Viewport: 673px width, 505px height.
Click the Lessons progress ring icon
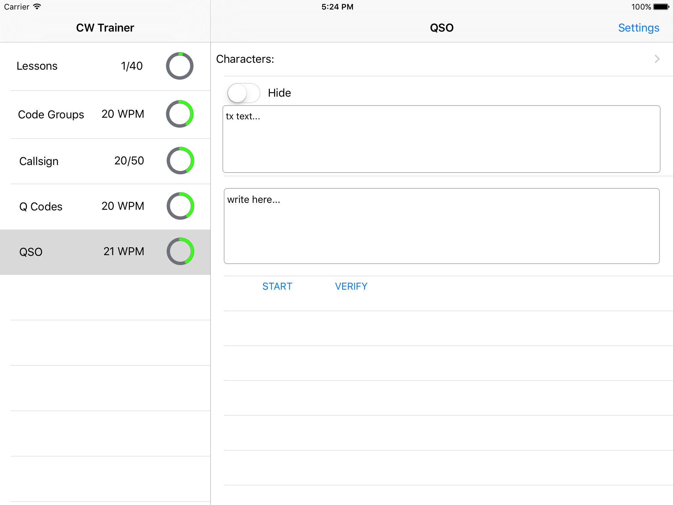pyautogui.click(x=179, y=66)
